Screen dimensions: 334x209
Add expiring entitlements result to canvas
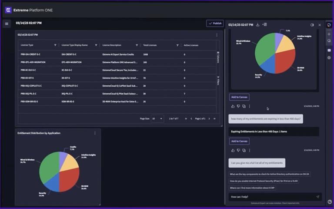coord(239,141)
